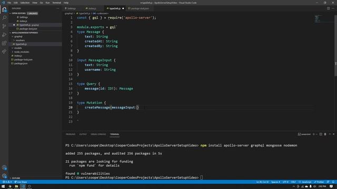The width and height of the screenshot is (337, 189).
Task: Collapse the ApolloServerSetupVideo project section
Action: (x=35, y=33)
